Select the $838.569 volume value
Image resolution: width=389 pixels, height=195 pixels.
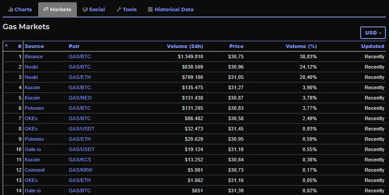pyautogui.click(x=192, y=67)
